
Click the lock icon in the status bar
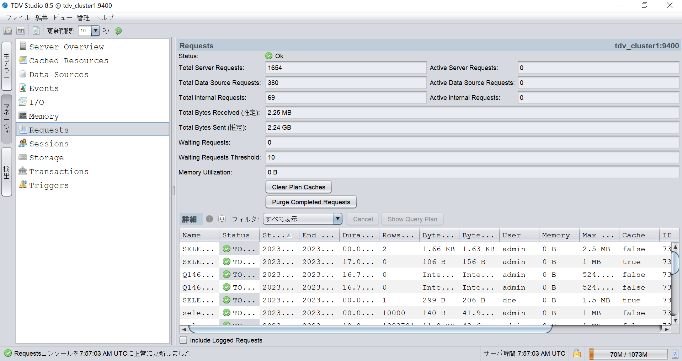[577, 354]
